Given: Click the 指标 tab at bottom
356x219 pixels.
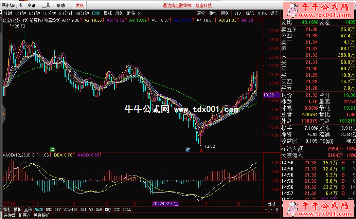Looking at the screenshot, I should (7, 209).
